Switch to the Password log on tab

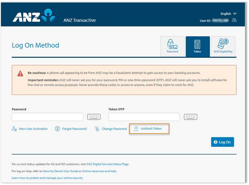pos(172,47)
